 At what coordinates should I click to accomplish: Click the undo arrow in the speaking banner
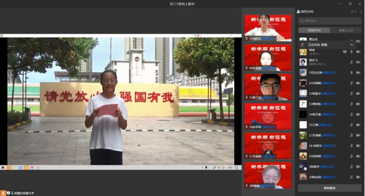pyautogui.click(x=352, y=45)
